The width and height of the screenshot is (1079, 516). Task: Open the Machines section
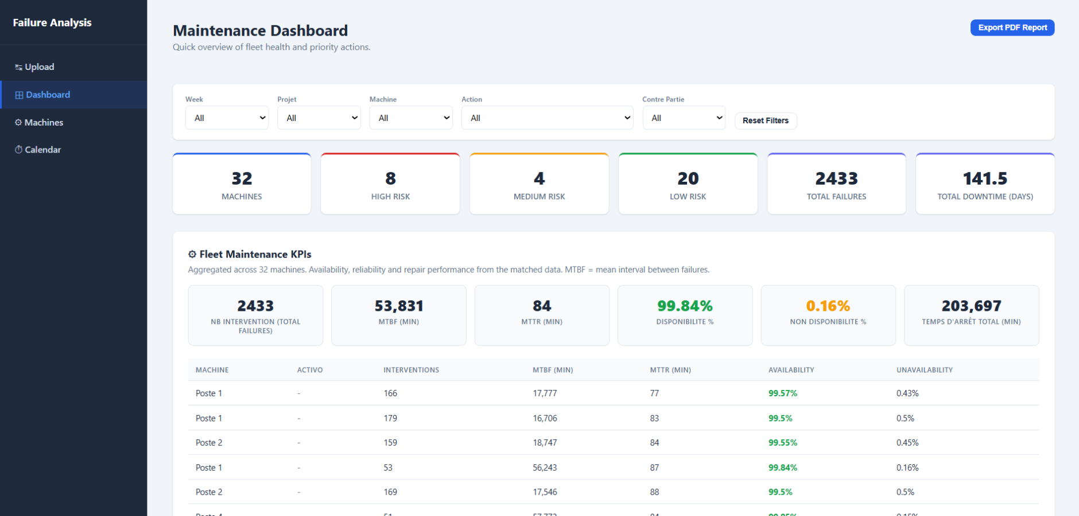tap(73, 122)
